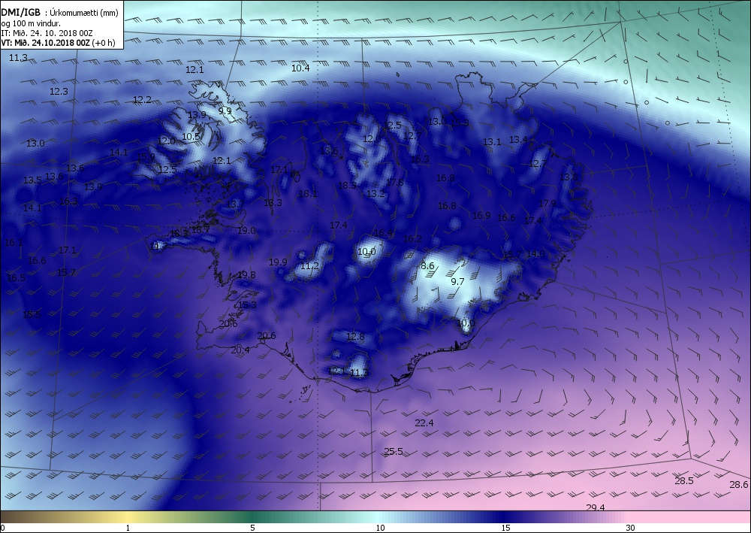Click the 9.7 value over the glacier
Screen dimensions: 751x533
pos(458,281)
